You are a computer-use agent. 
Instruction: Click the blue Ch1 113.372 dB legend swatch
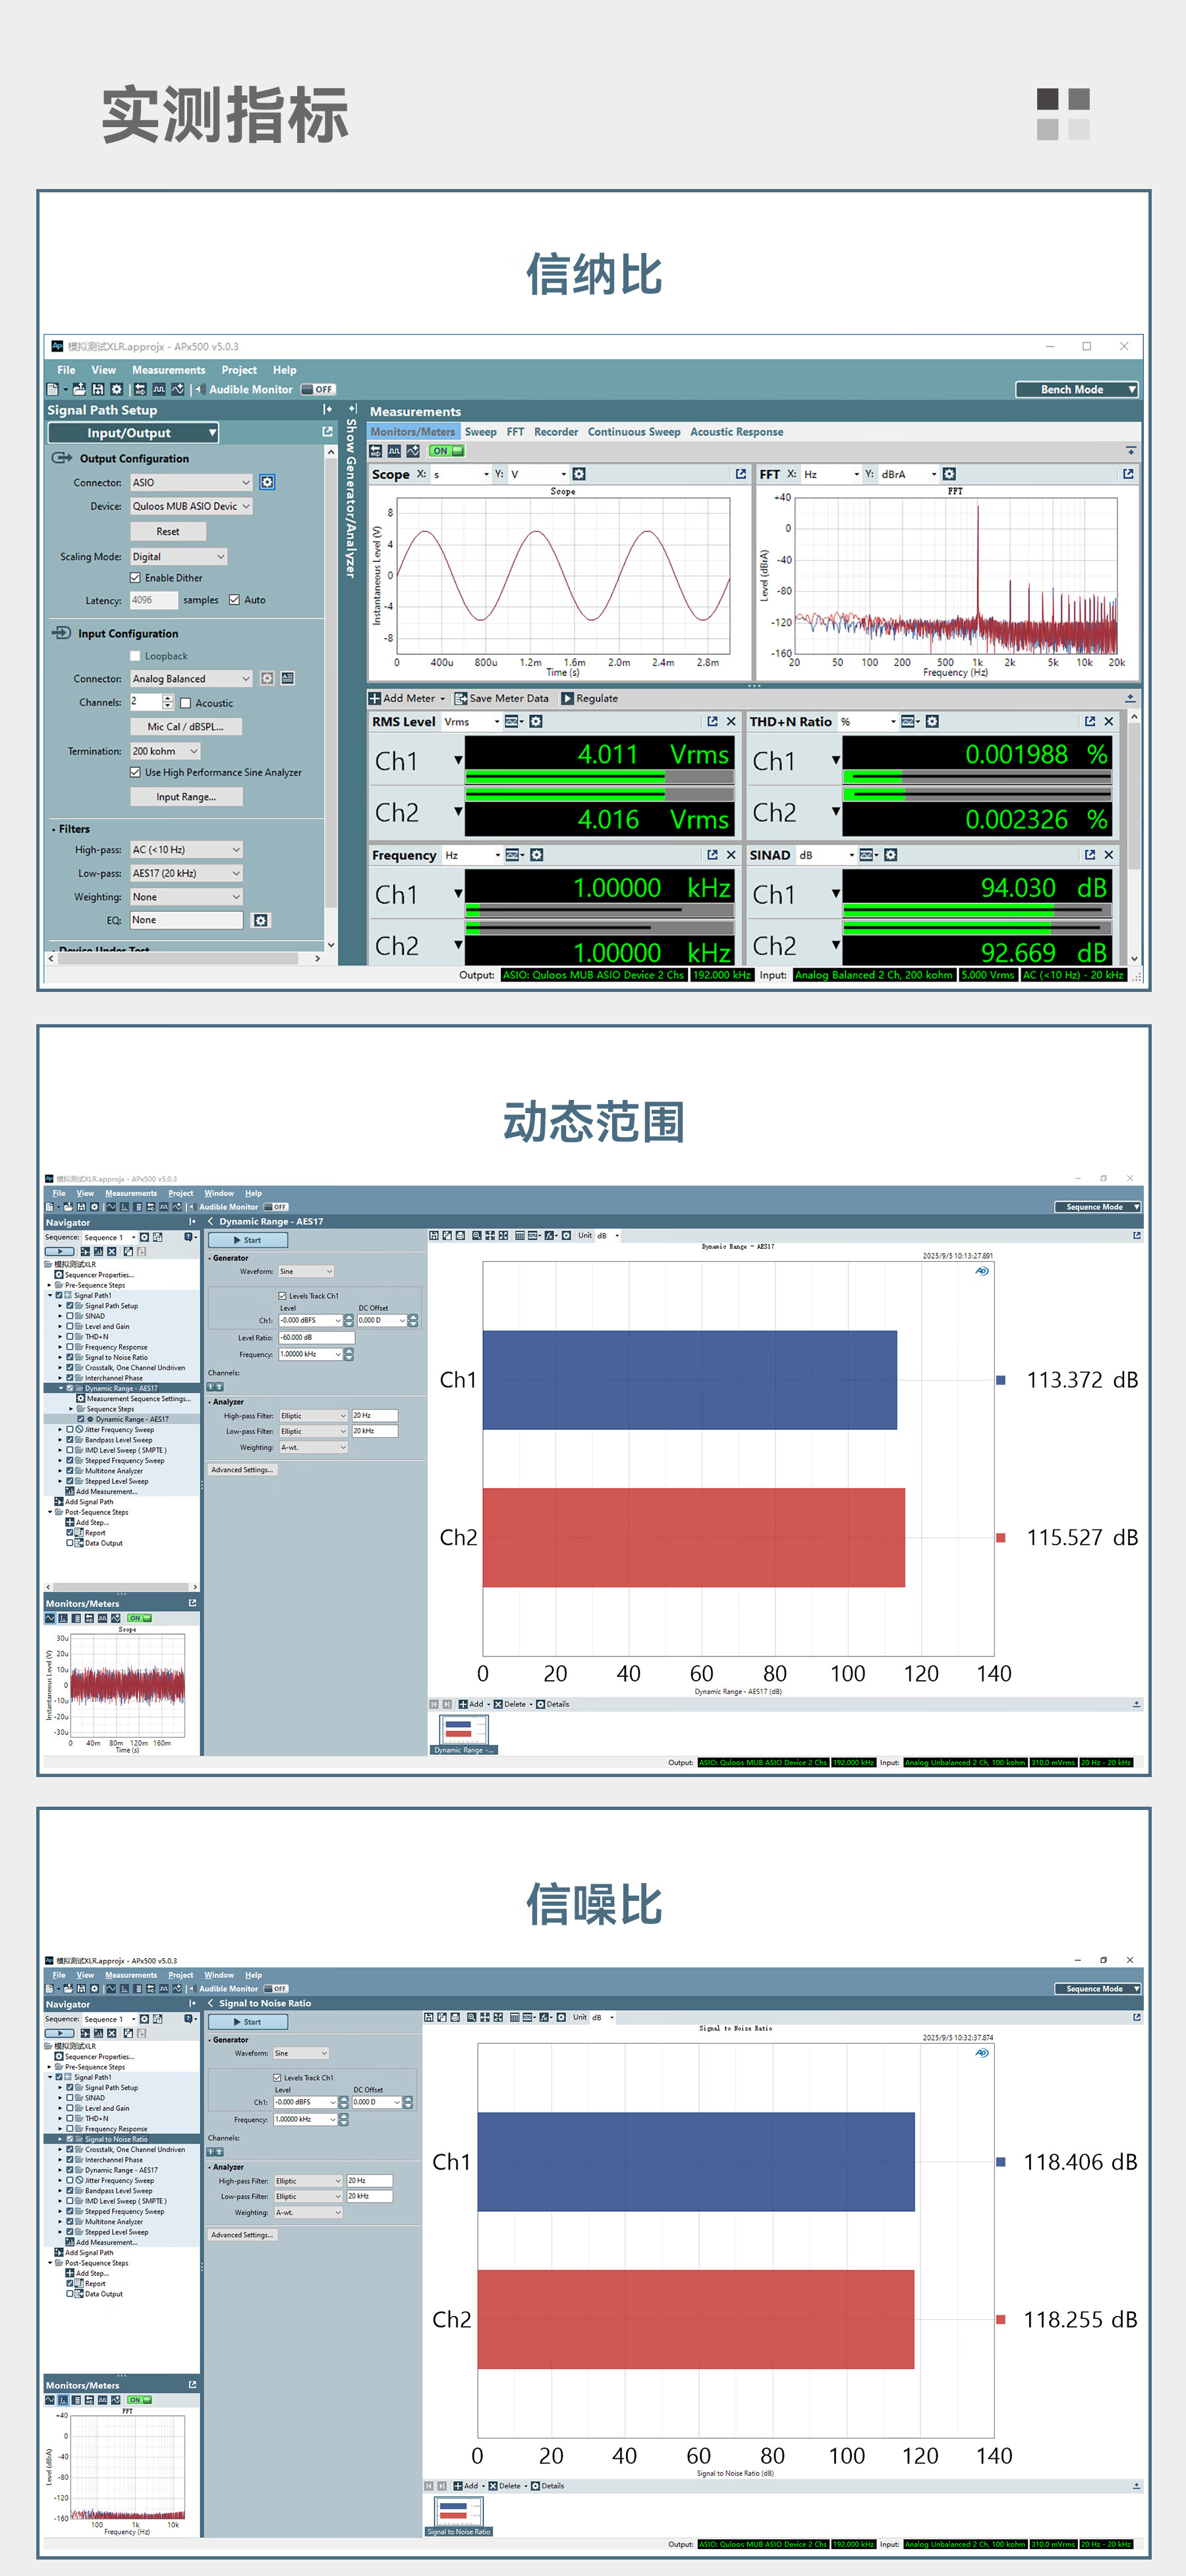click(x=1000, y=1380)
